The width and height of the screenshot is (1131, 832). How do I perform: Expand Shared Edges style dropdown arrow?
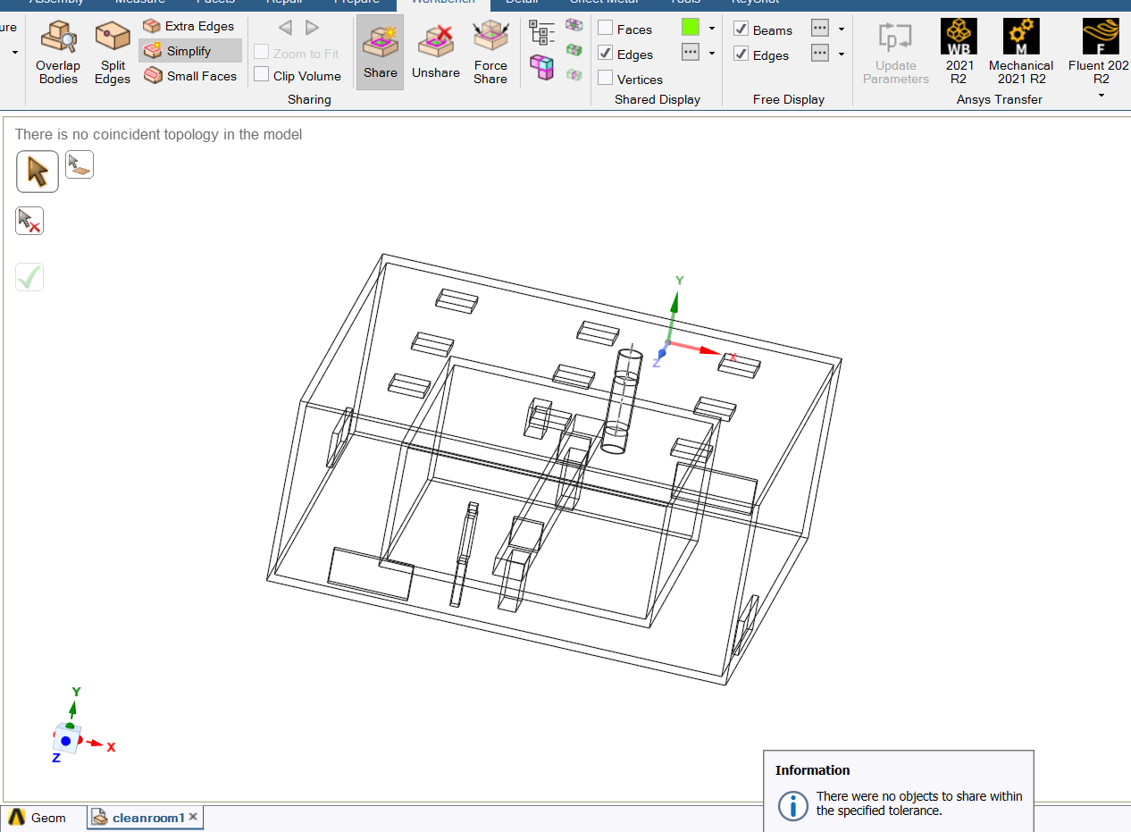pyautogui.click(x=712, y=54)
